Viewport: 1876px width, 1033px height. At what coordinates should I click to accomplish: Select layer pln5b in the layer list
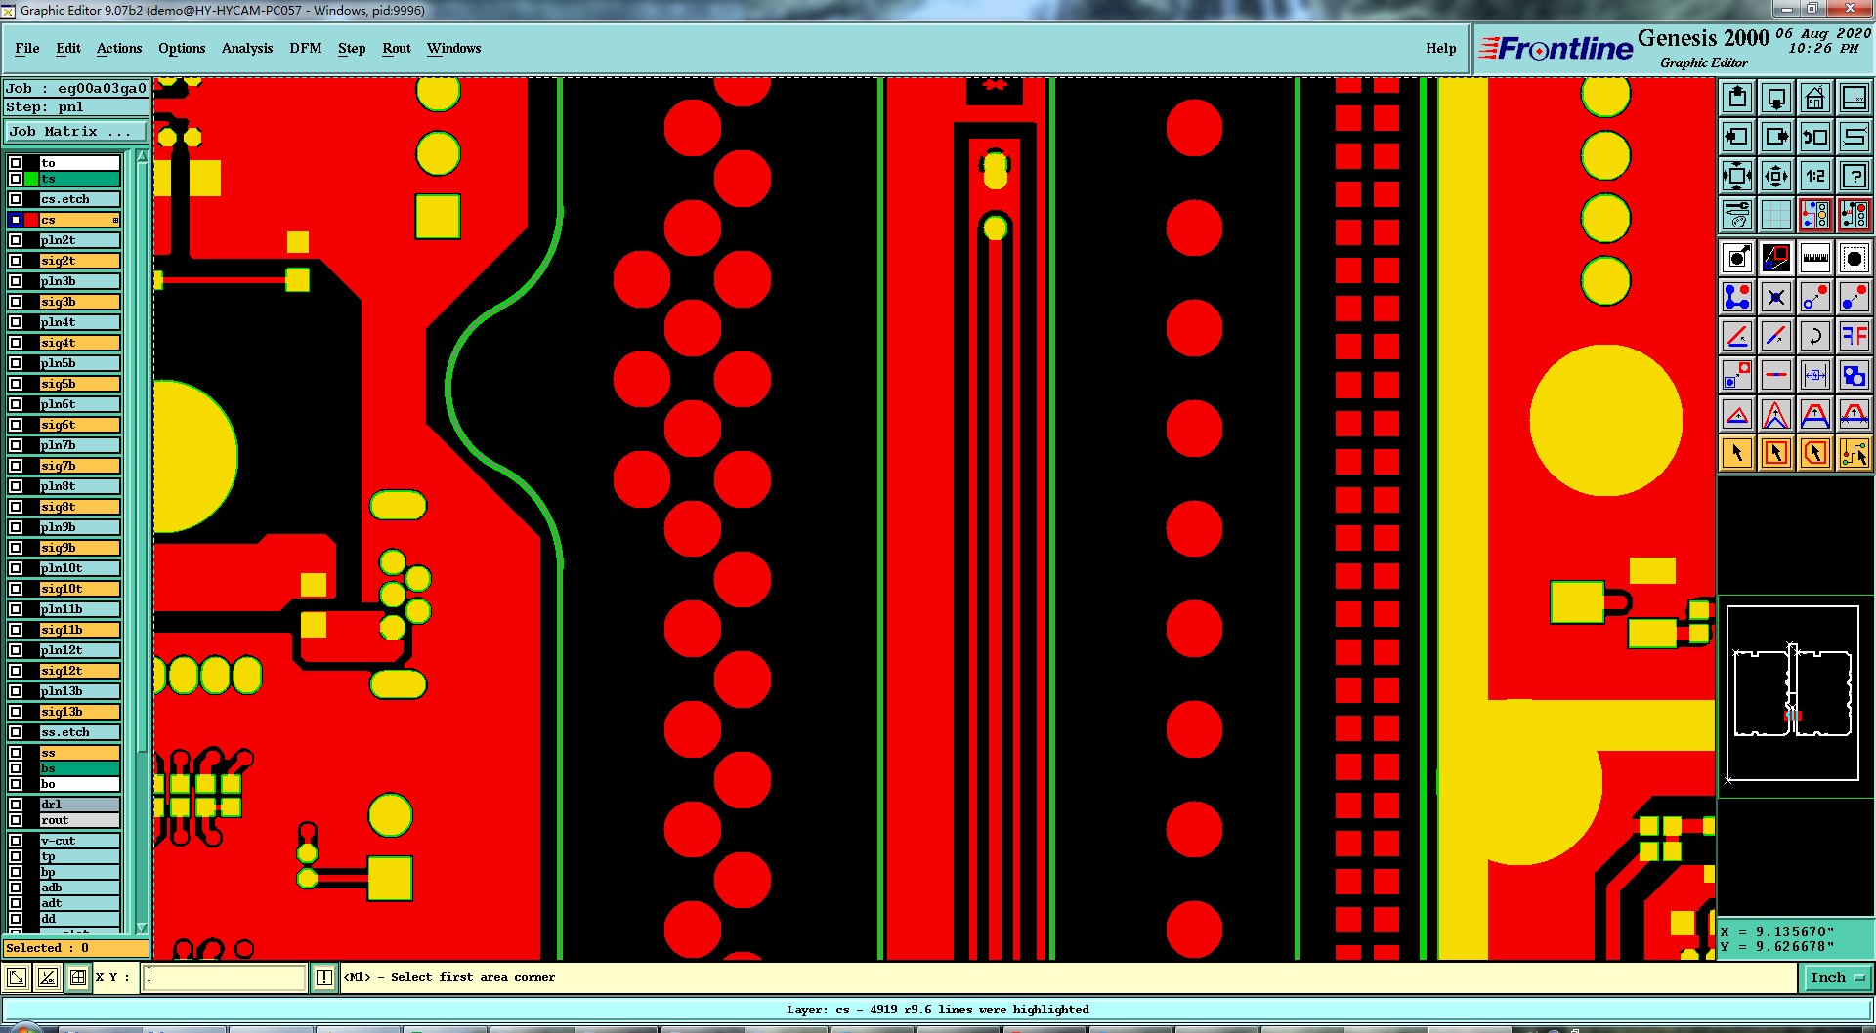[x=80, y=363]
